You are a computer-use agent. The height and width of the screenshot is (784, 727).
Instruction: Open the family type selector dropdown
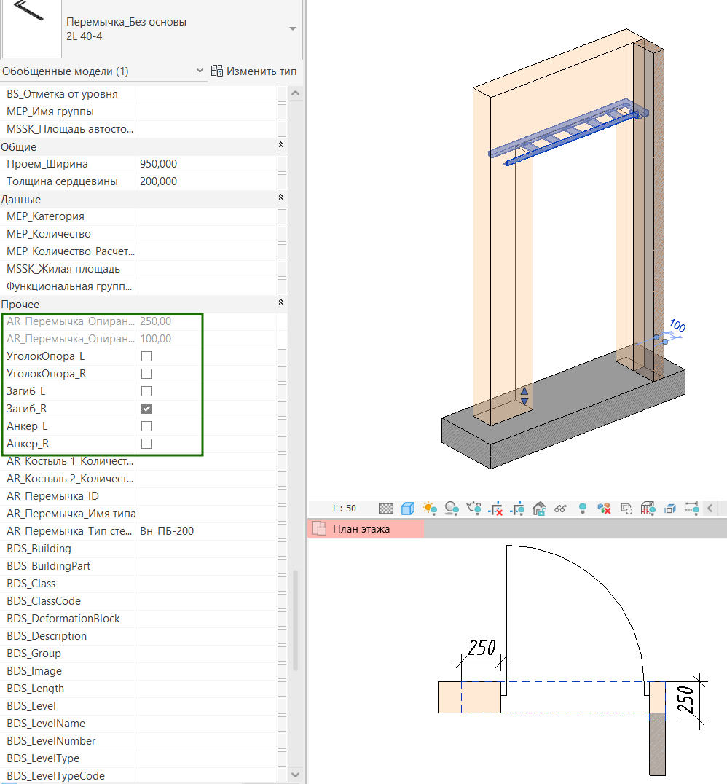(293, 29)
